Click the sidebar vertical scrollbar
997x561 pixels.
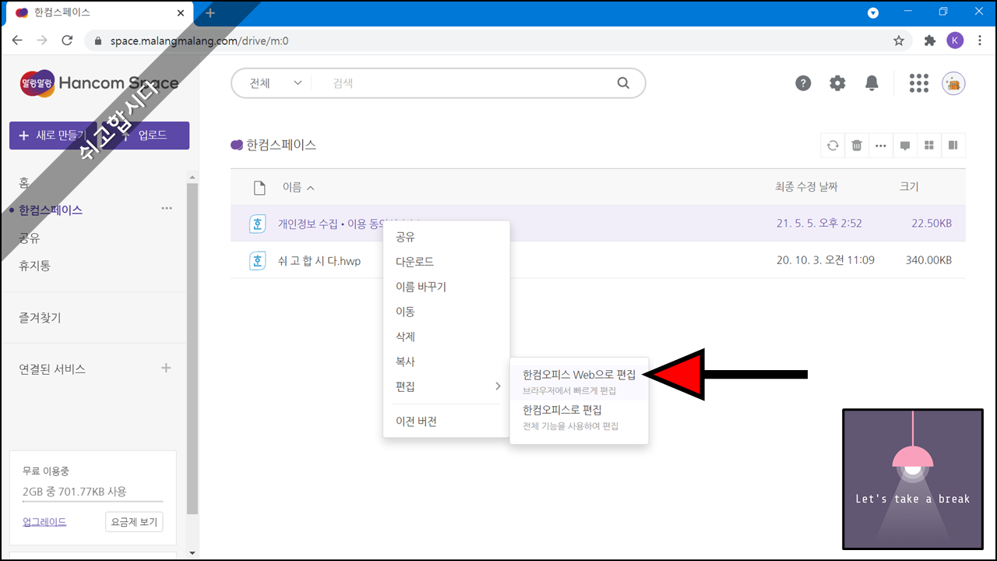point(192,348)
